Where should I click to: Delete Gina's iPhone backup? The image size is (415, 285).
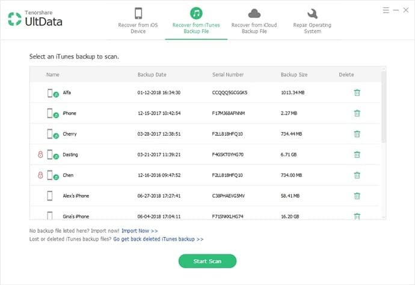pyautogui.click(x=357, y=217)
